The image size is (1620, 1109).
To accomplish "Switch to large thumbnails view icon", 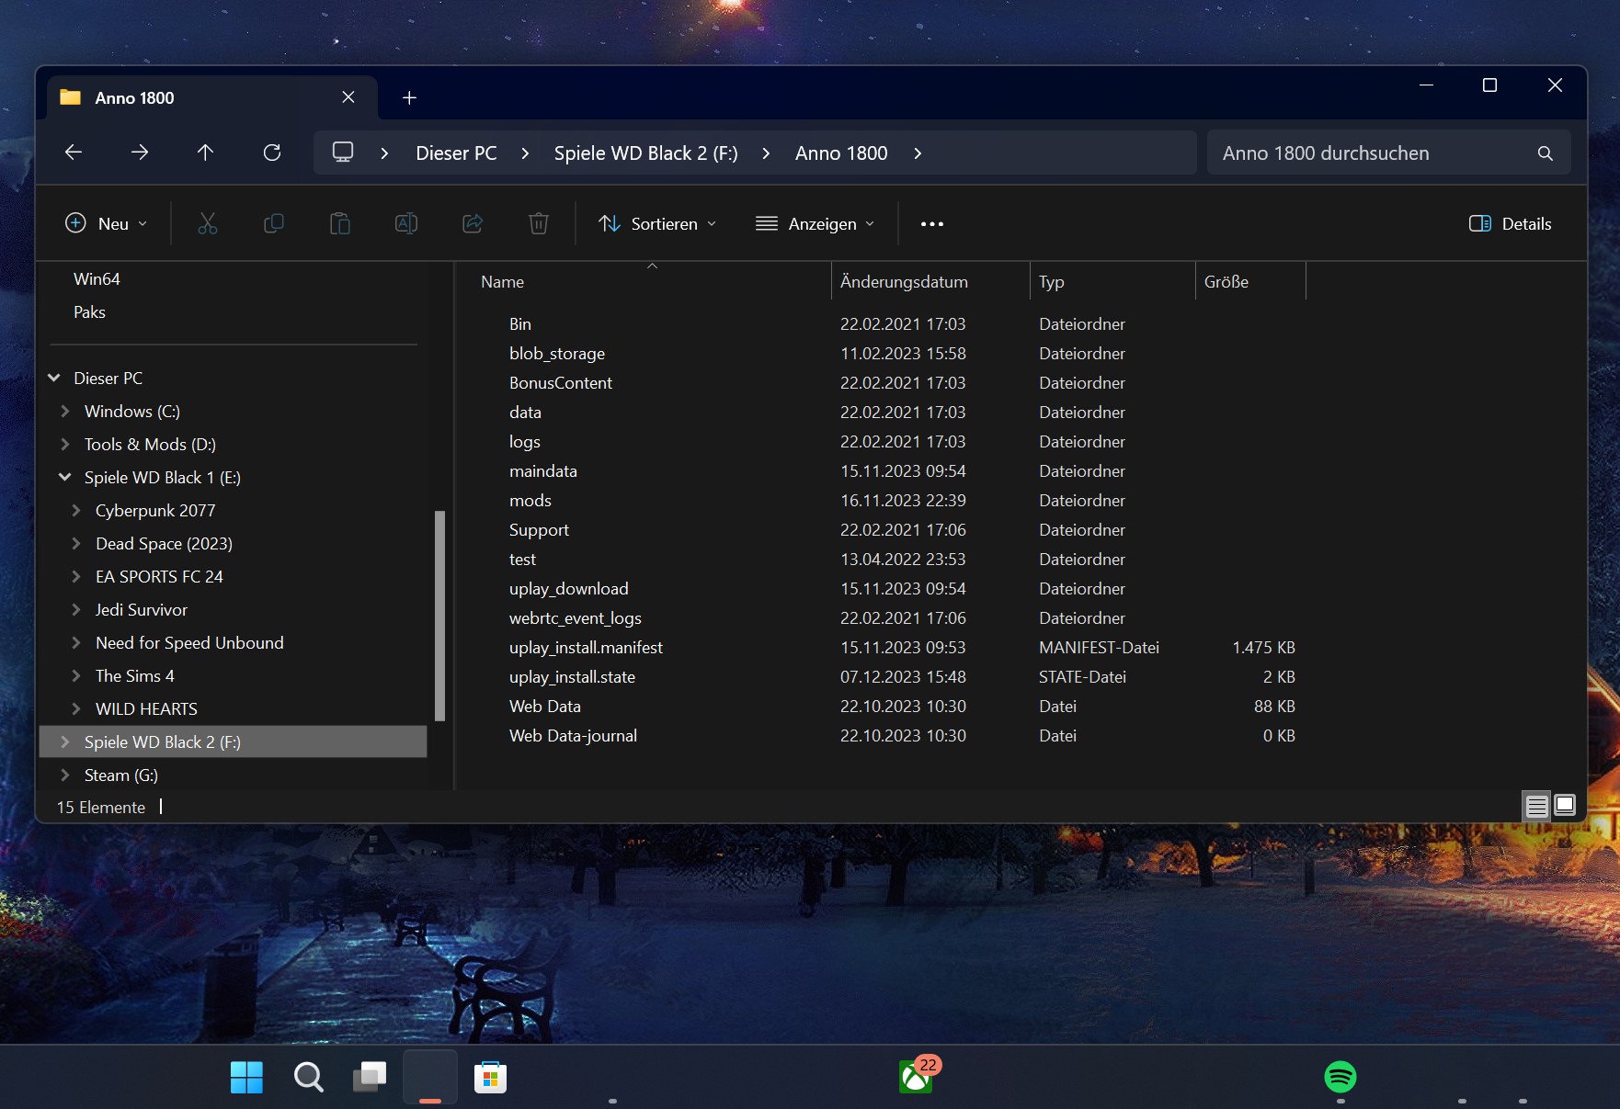I will 1565,806.
